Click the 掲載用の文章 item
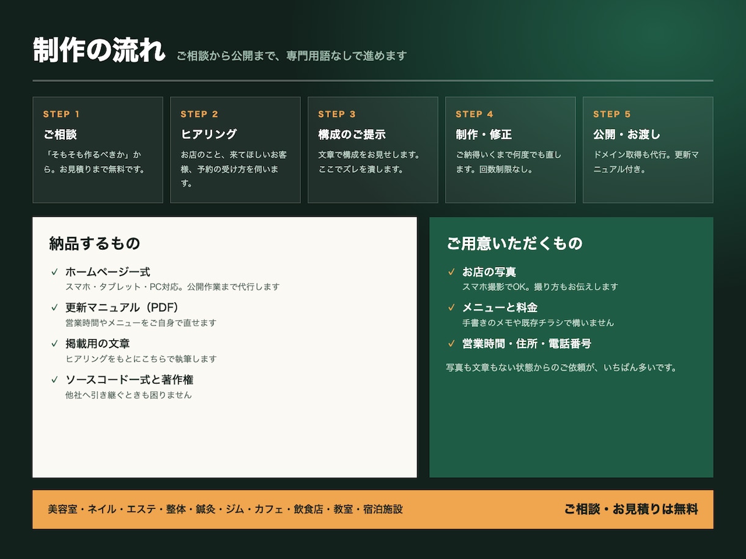This screenshot has width=746, height=559. [x=98, y=344]
